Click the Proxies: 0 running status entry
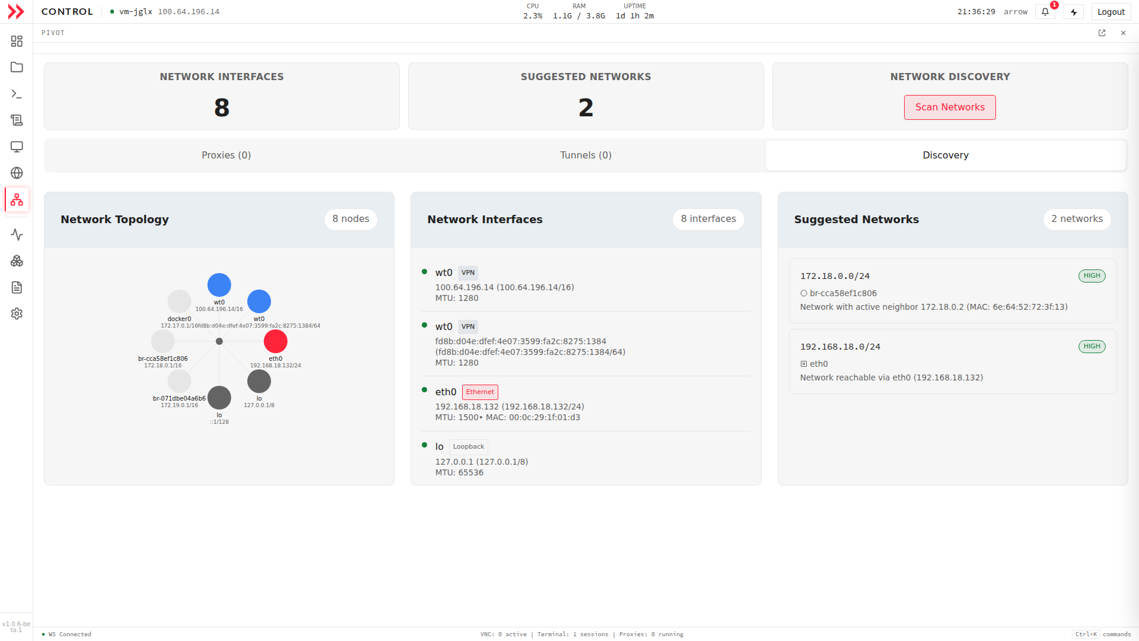The image size is (1139, 641). click(651, 634)
